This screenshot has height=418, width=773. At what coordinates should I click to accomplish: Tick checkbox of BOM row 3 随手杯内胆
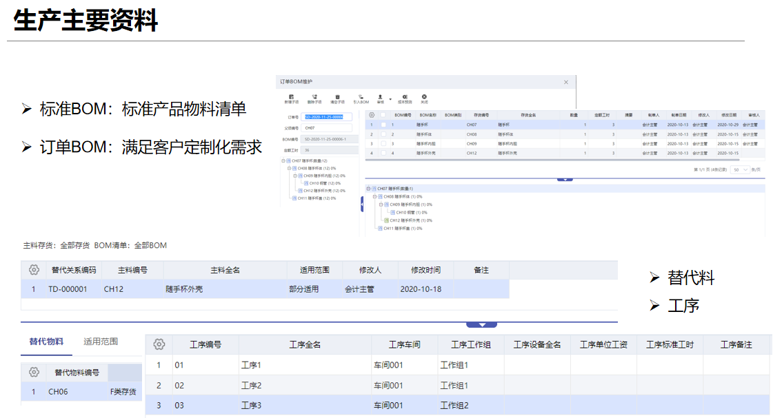point(383,144)
